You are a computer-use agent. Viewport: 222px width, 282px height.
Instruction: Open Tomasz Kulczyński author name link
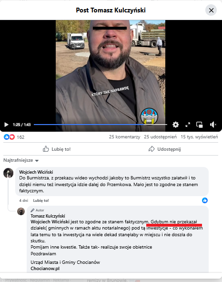click(x=48, y=216)
